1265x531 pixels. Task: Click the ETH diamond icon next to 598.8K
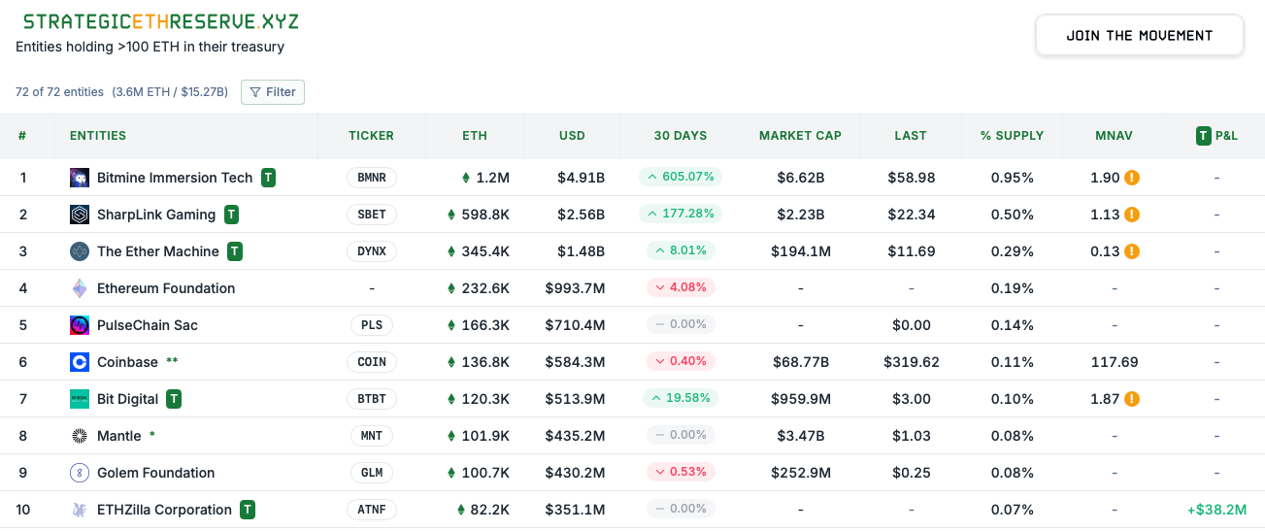[x=451, y=215]
